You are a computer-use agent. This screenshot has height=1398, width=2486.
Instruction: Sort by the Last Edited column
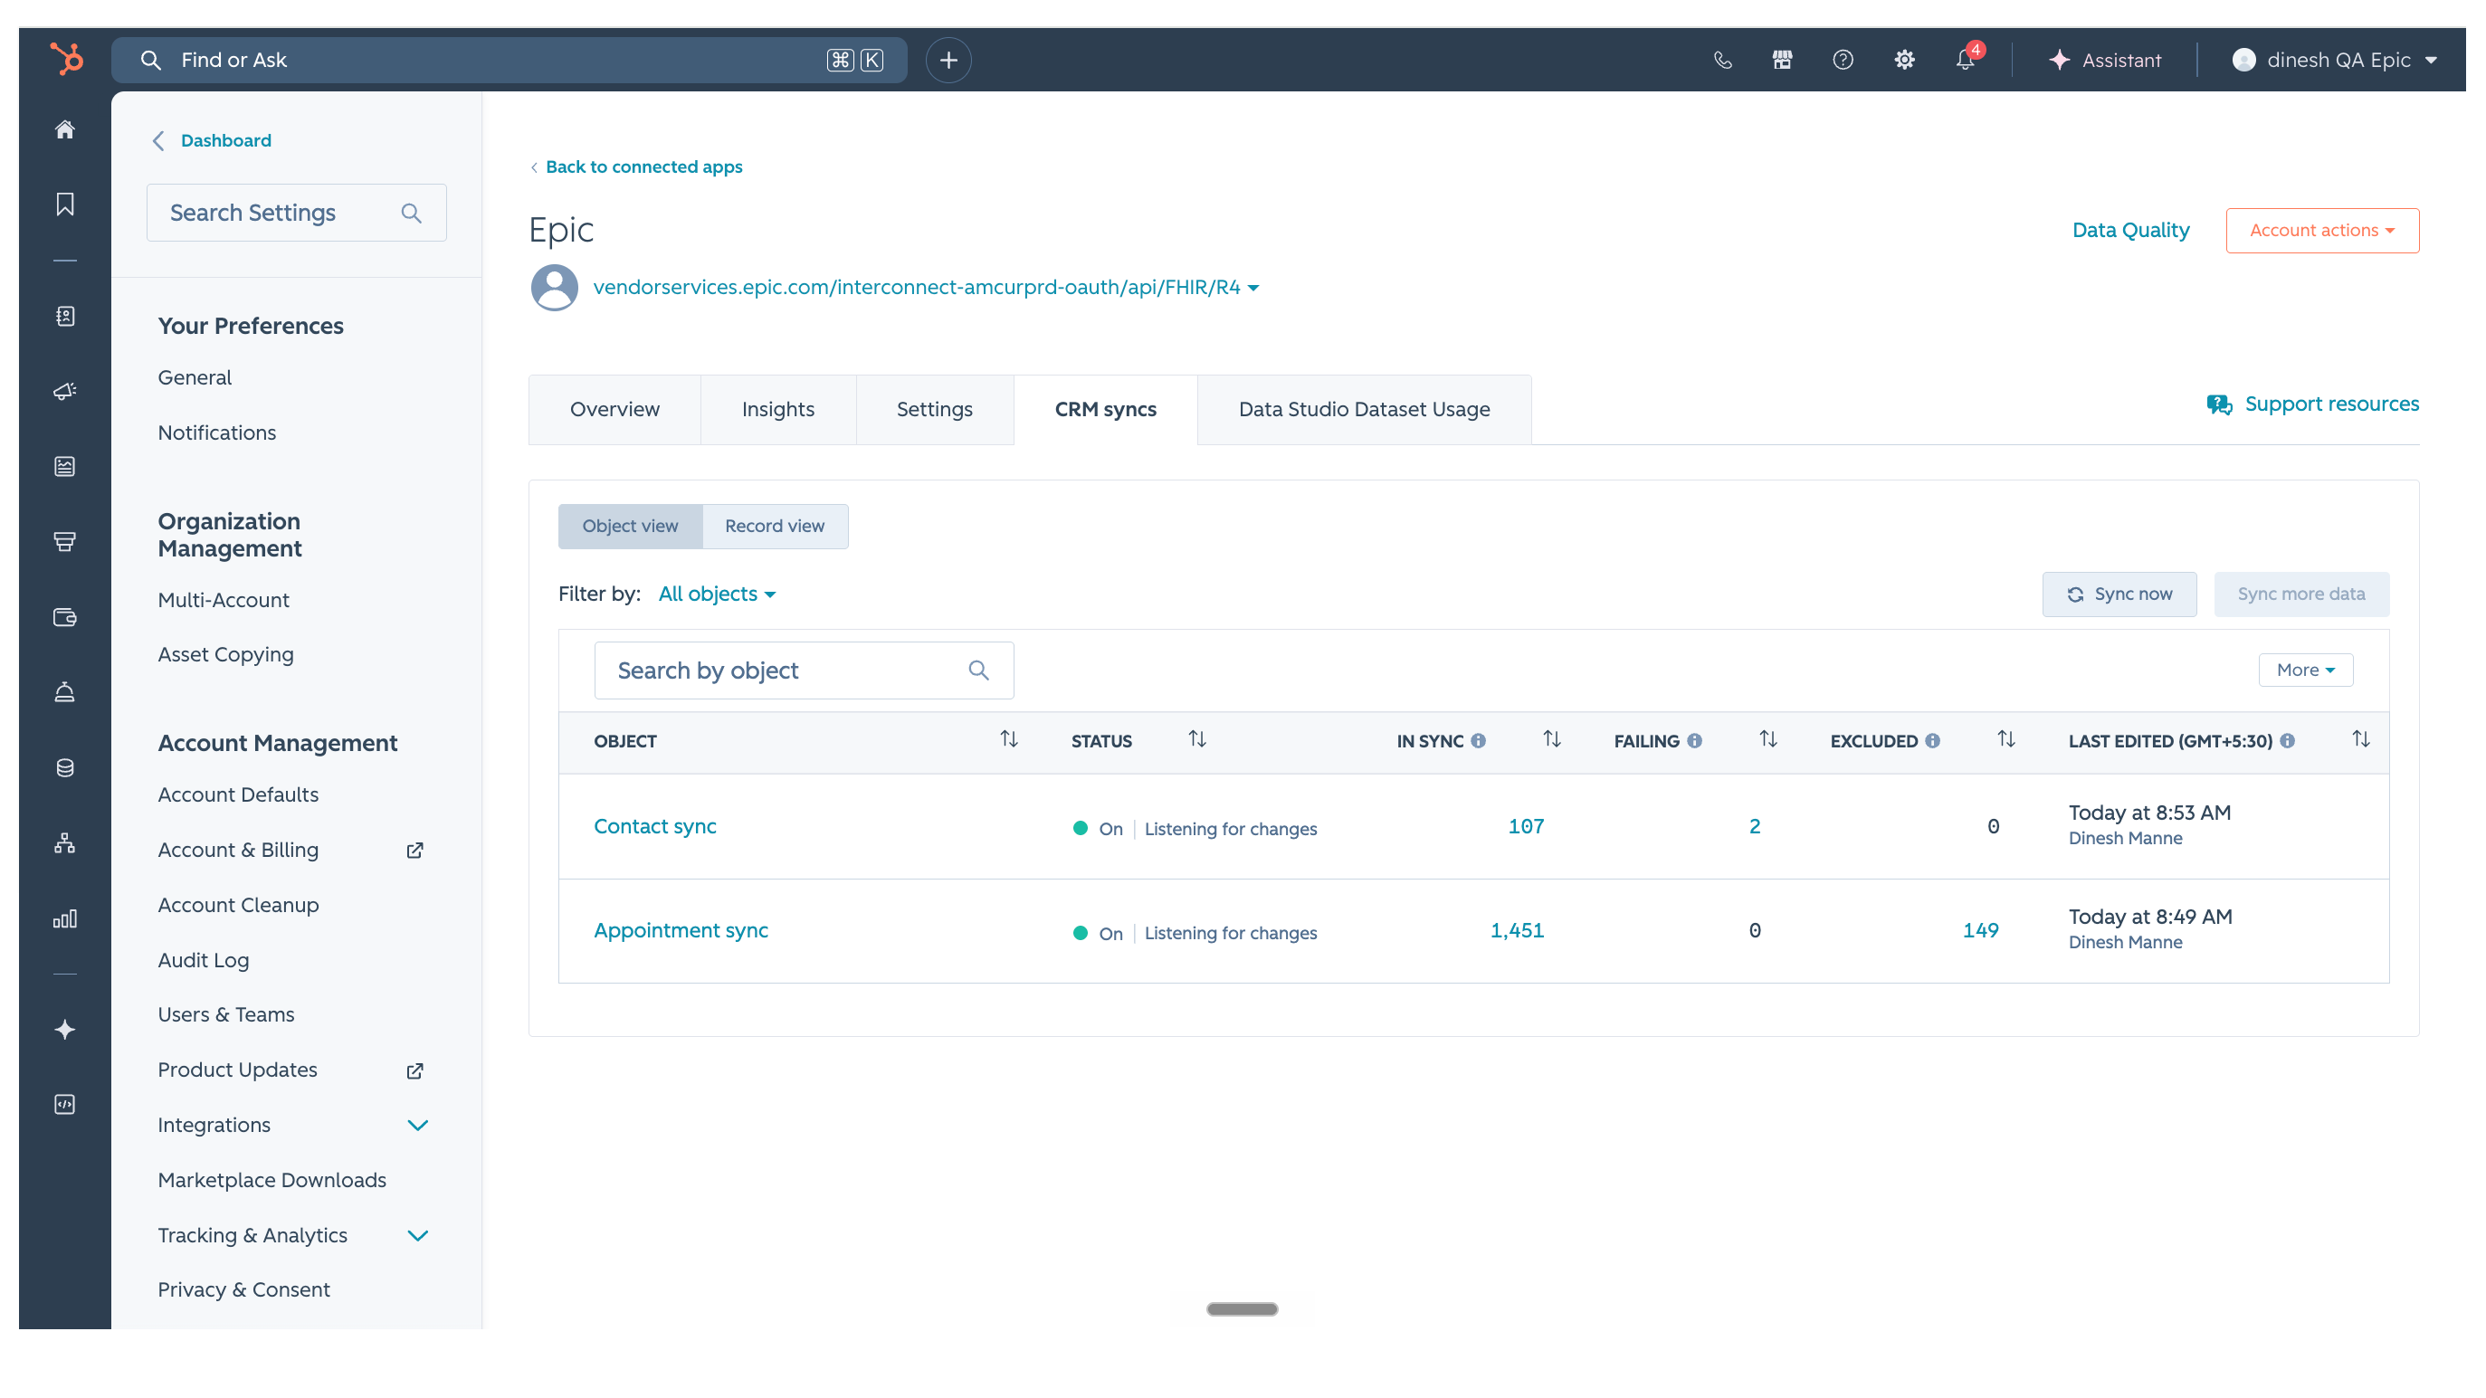click(x=2360, y=739)
